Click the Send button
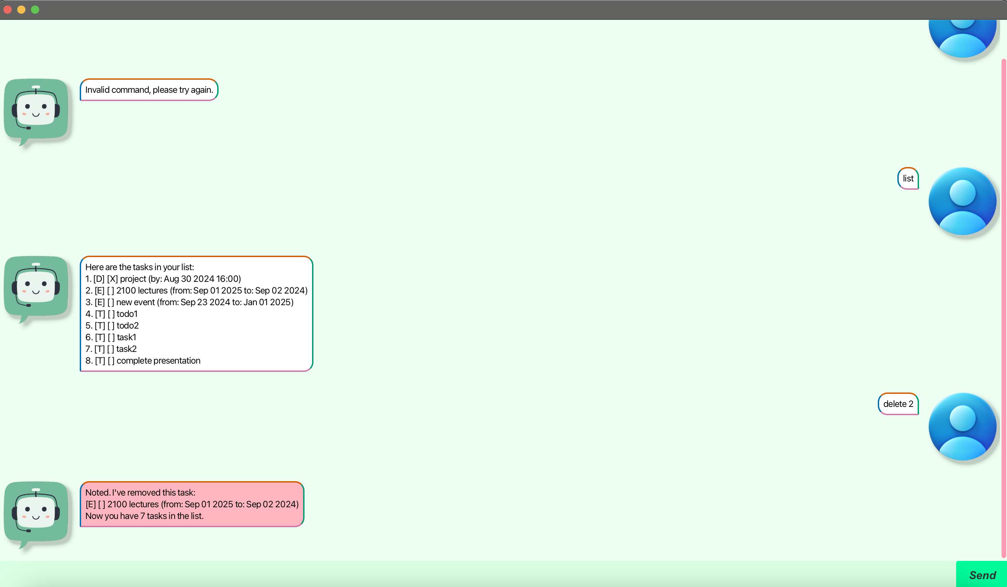The height and width of the screenshot is (587, 1007). point(982,574)
